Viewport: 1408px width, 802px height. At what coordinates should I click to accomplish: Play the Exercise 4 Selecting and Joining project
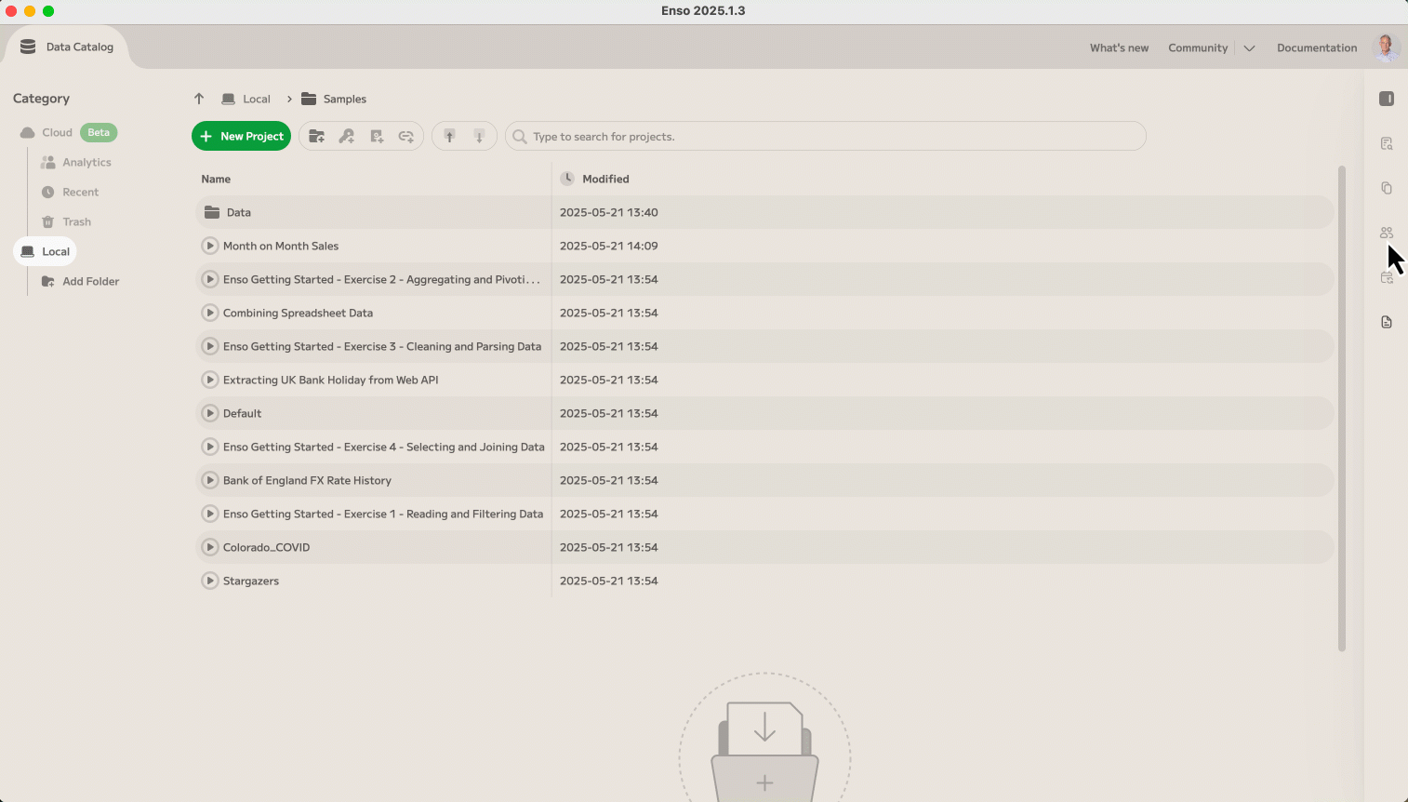click(x=210, y=447)
